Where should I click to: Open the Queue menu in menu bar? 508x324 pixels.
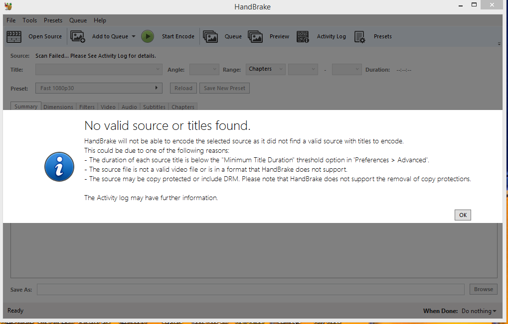point(78,20)
